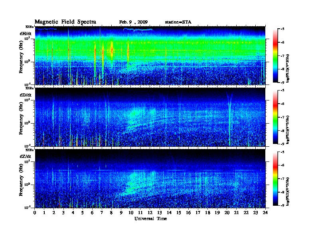
Task: Click the time axis tick label "16"
Action: click(x=188, y=213)
